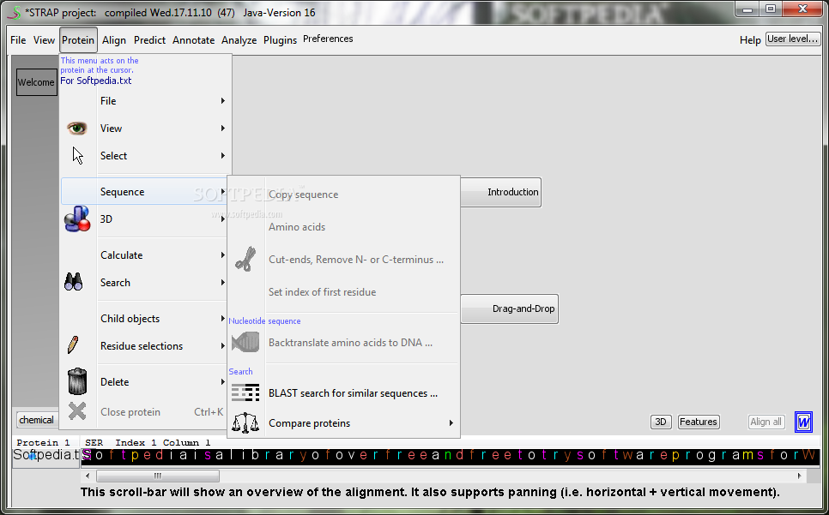Expand the Compare proteins submenu arrow

[x=451, y=422]
